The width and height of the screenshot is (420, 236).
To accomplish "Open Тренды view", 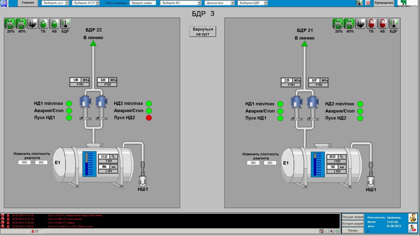I will (x=353, y=230).
